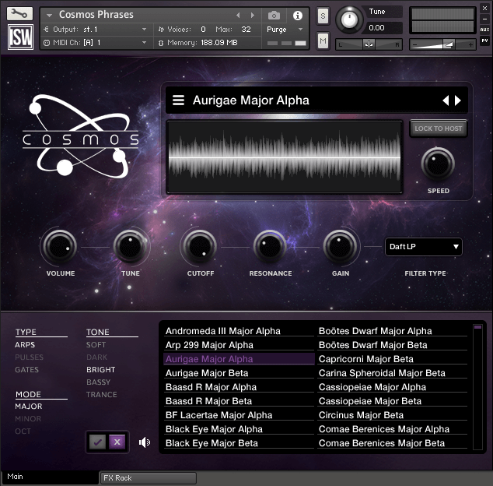Select Arp 299 Major Alpha phrase
The width and height of the screenshot is (493, 486).
[239, 345]
